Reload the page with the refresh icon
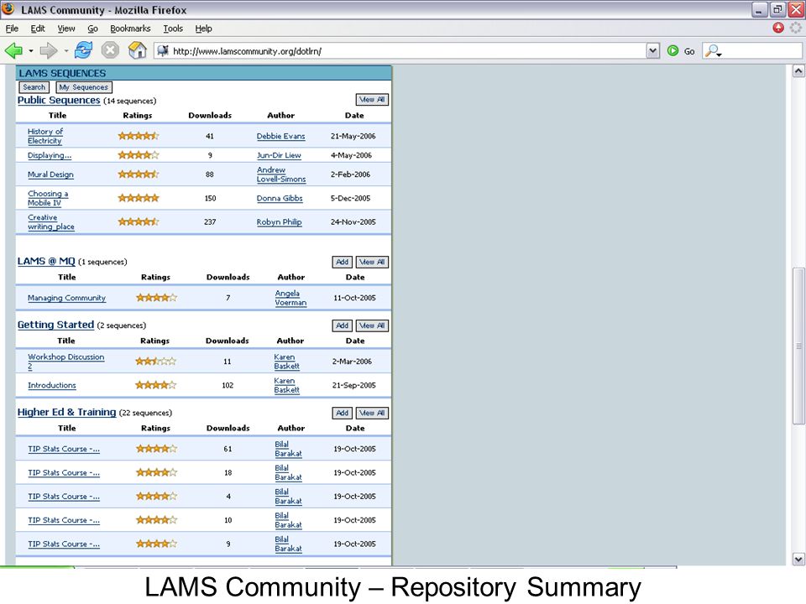The height and width of the screenshot is (604, 806). tap(83, 50)
